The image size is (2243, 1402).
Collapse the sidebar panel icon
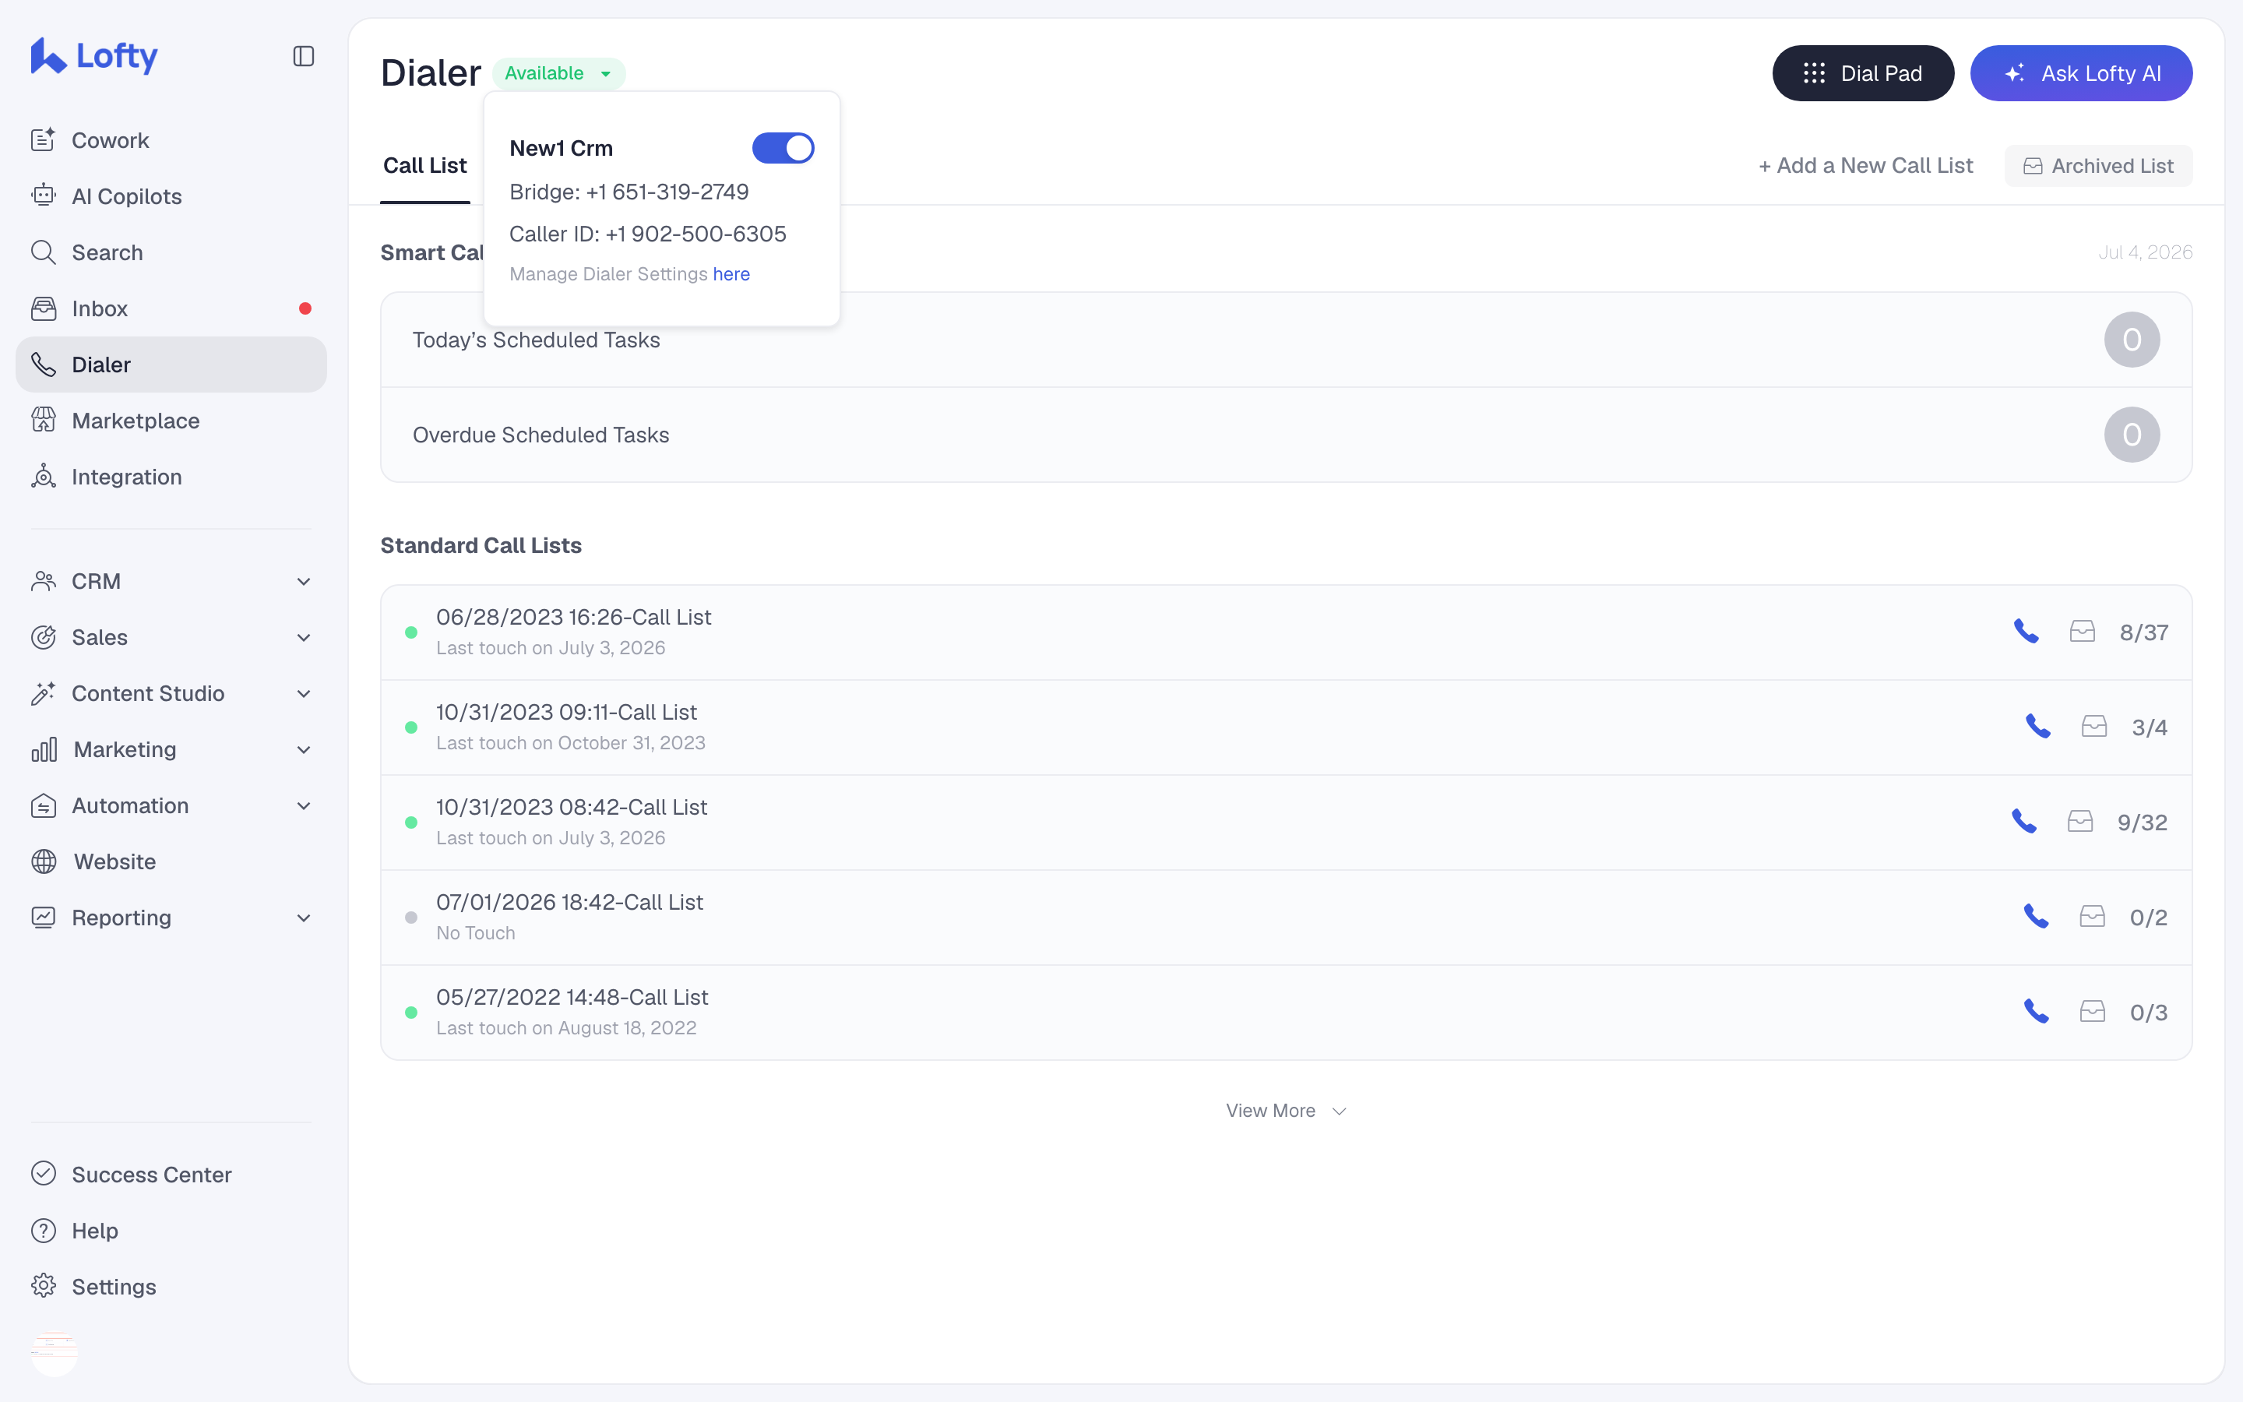pos(303,57)
